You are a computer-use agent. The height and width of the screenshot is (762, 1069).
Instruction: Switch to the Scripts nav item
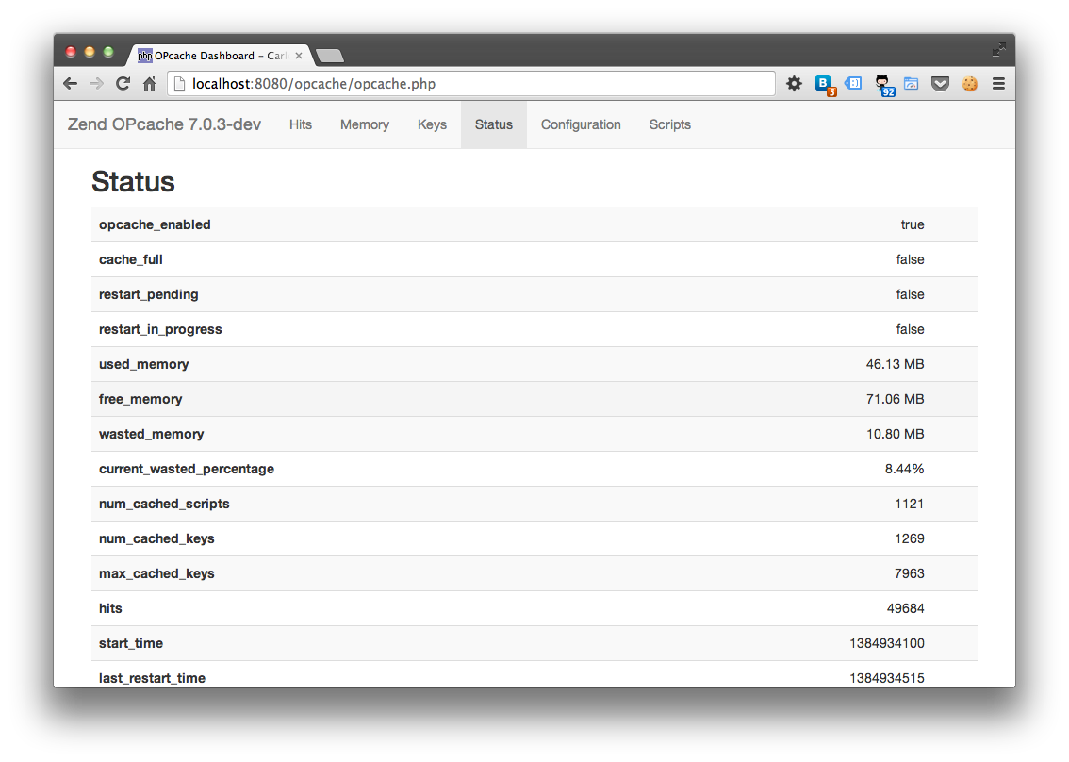670,124
